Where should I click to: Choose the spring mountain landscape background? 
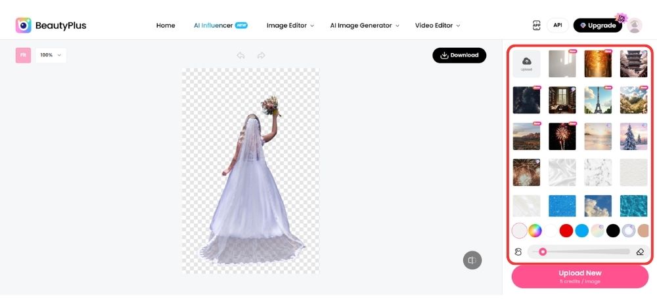tap(633, 100)
